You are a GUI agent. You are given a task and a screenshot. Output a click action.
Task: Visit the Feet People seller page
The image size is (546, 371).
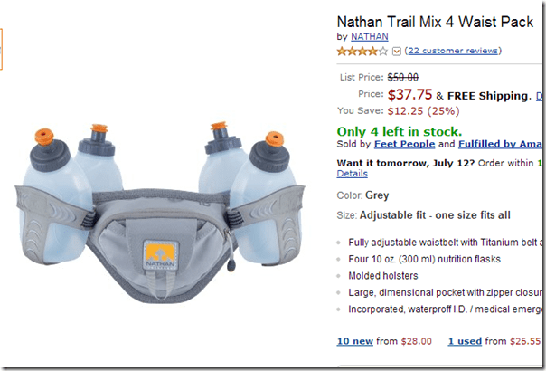[404, 144]
